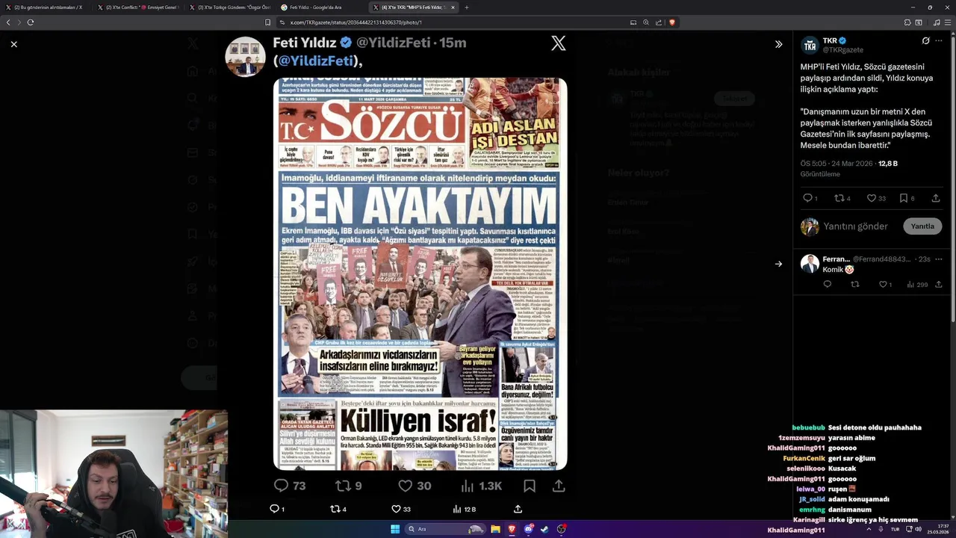The height and width of the screenshot is (538, 956).
Task: Open TKR profile avatar in sidebar
Action: click(810, 45)
